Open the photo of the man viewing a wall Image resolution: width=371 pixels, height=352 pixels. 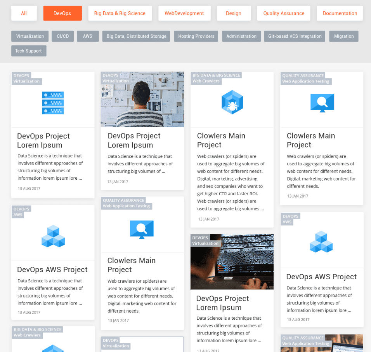[x=142, y=100]
